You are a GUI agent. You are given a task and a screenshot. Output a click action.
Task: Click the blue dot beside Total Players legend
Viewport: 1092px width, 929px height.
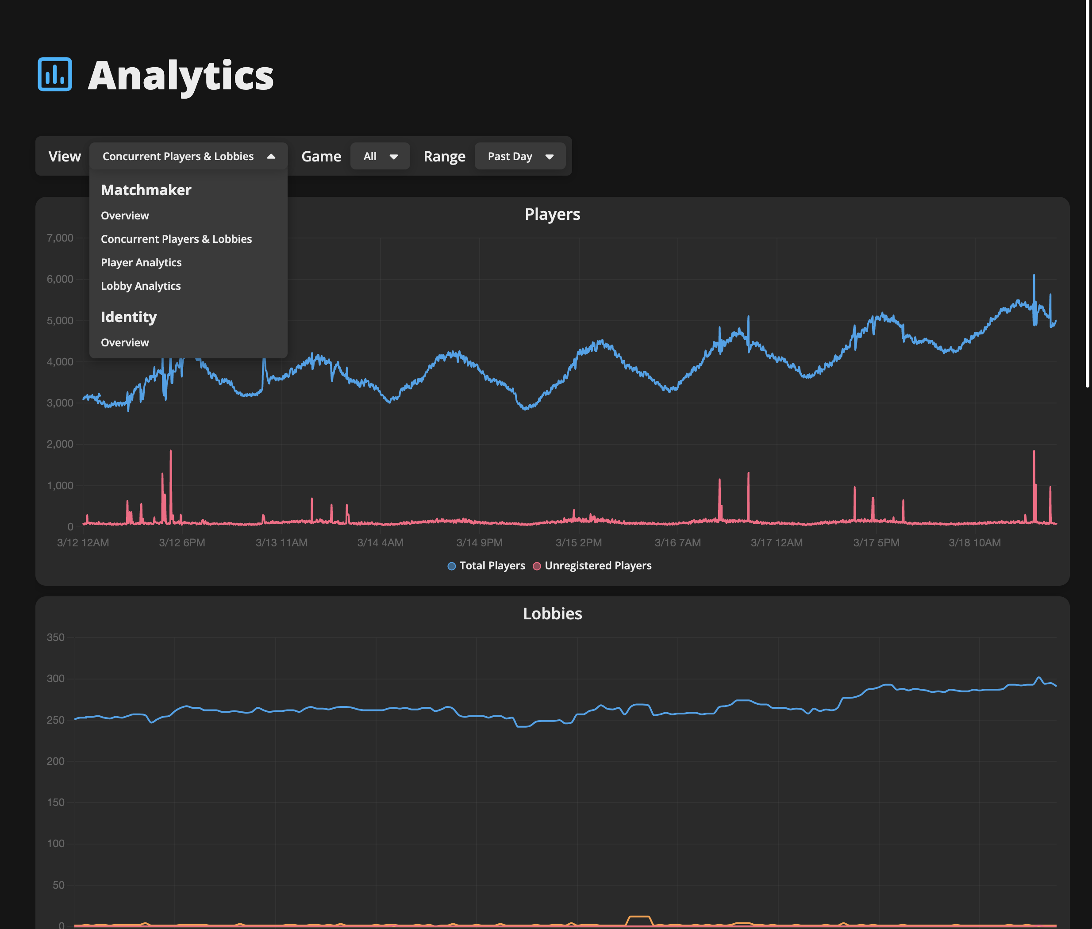[x=451, y=566]
